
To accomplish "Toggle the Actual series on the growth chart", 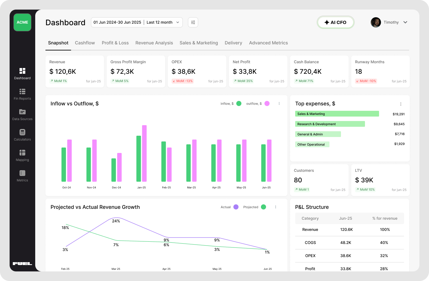I will pyautogui.click(x=230, y=207).
